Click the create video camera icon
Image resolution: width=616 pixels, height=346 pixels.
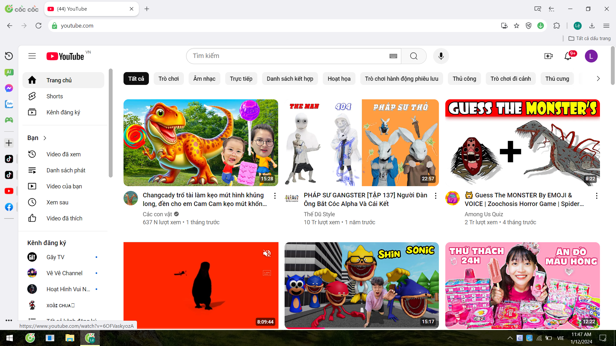pyautogui.click(x=549, y=56)
